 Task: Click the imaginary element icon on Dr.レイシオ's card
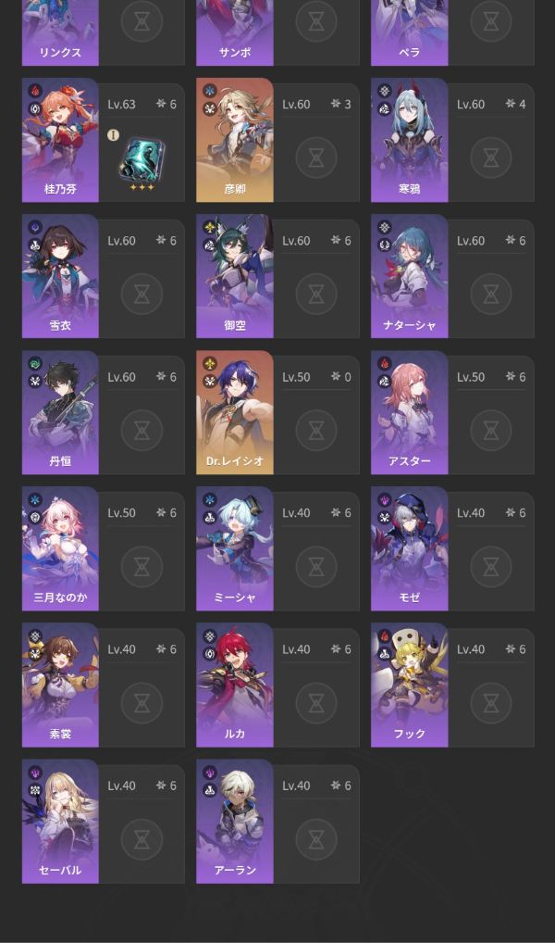210,364
